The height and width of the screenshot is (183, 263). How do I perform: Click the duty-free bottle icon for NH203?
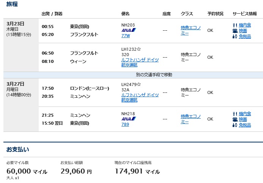[235, 36]
